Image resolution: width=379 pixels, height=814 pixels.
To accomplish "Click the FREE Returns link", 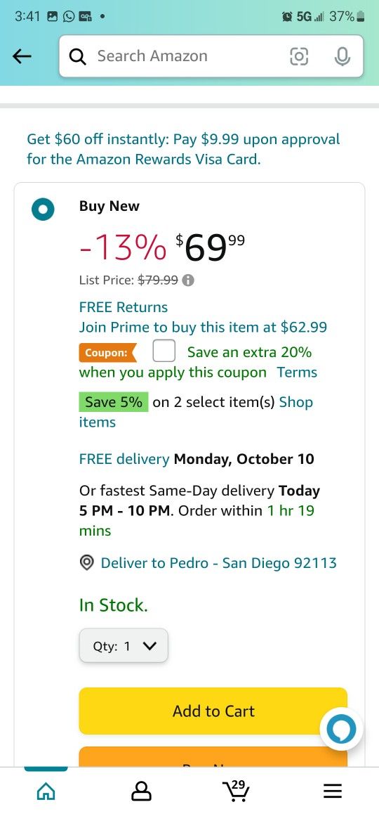I will (x=124, y=307).
